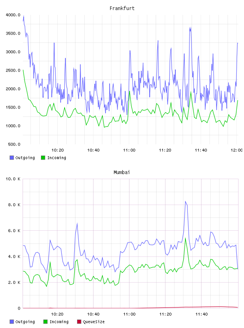Click the 10:20 time label on Frankfurt chart
This screenshot has height=328, width=244.
57,150
